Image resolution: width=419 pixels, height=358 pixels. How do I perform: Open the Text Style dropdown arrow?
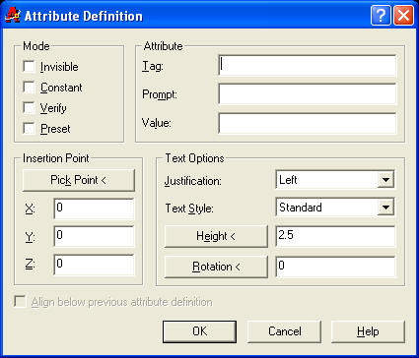(x=385, y=208)
